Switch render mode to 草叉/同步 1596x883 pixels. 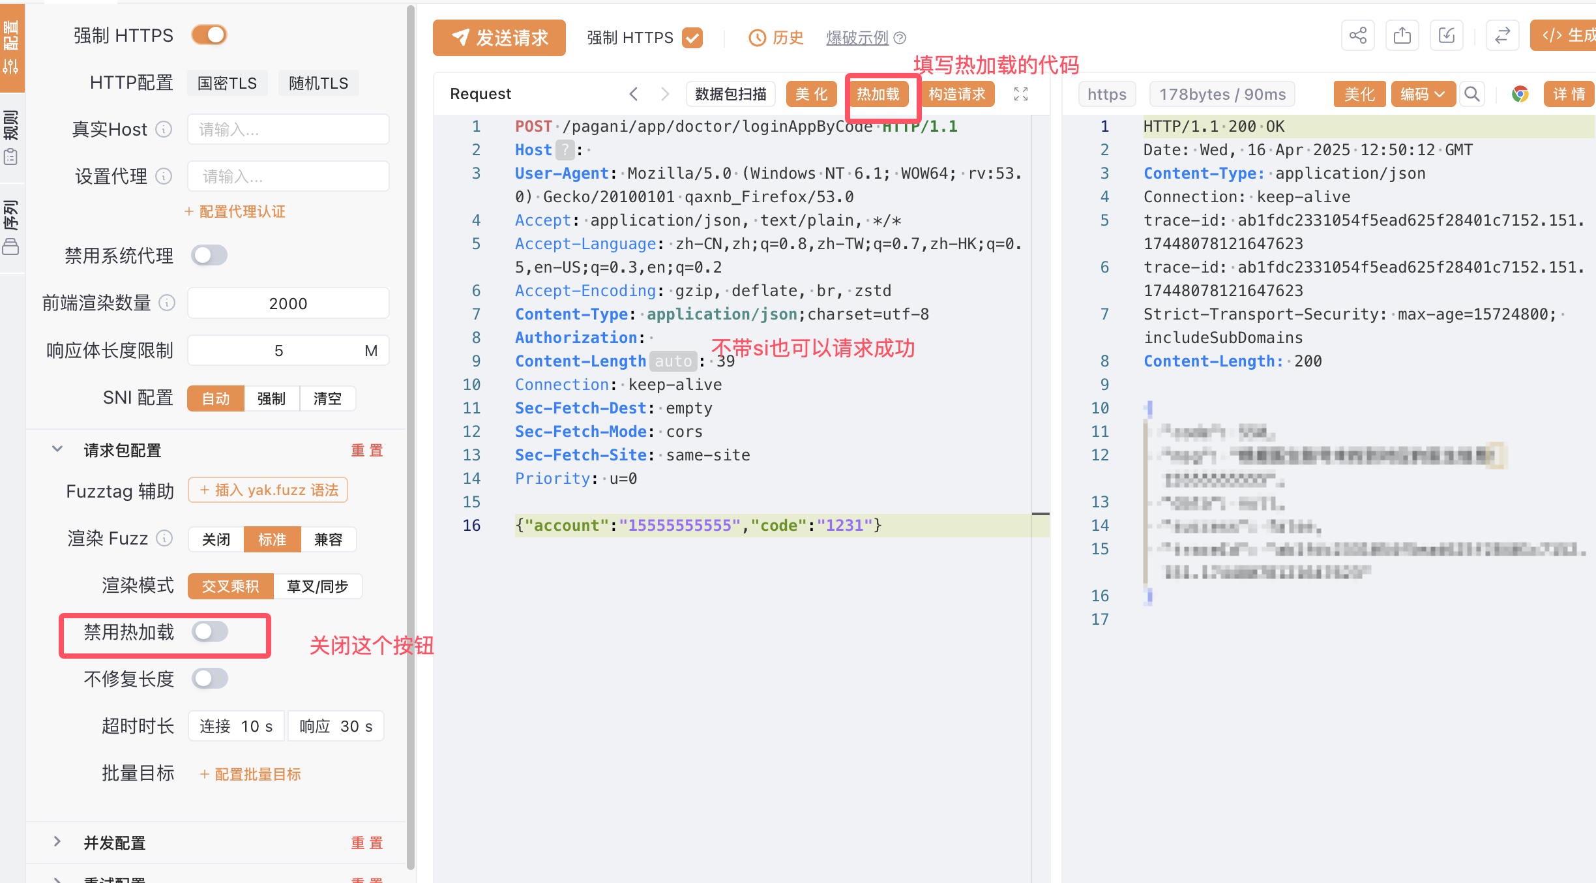318,586
